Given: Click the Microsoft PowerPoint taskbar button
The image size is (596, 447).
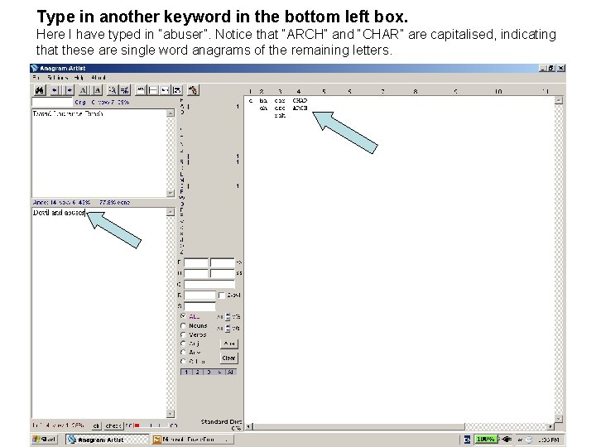Looking at the screenshot, I should pyautogui.click(x=192, y=440).
